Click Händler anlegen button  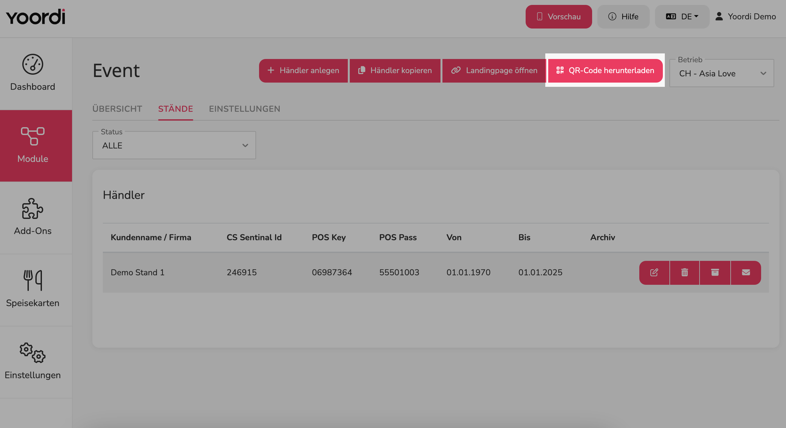click(303, 70)
